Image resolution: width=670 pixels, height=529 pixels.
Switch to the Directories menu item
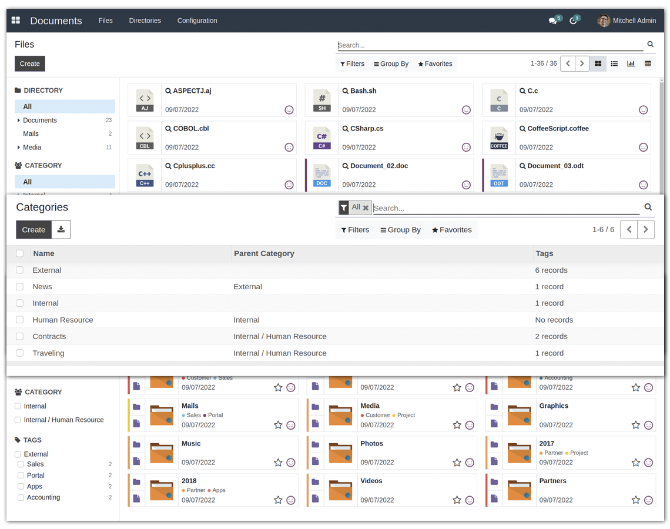145,21
